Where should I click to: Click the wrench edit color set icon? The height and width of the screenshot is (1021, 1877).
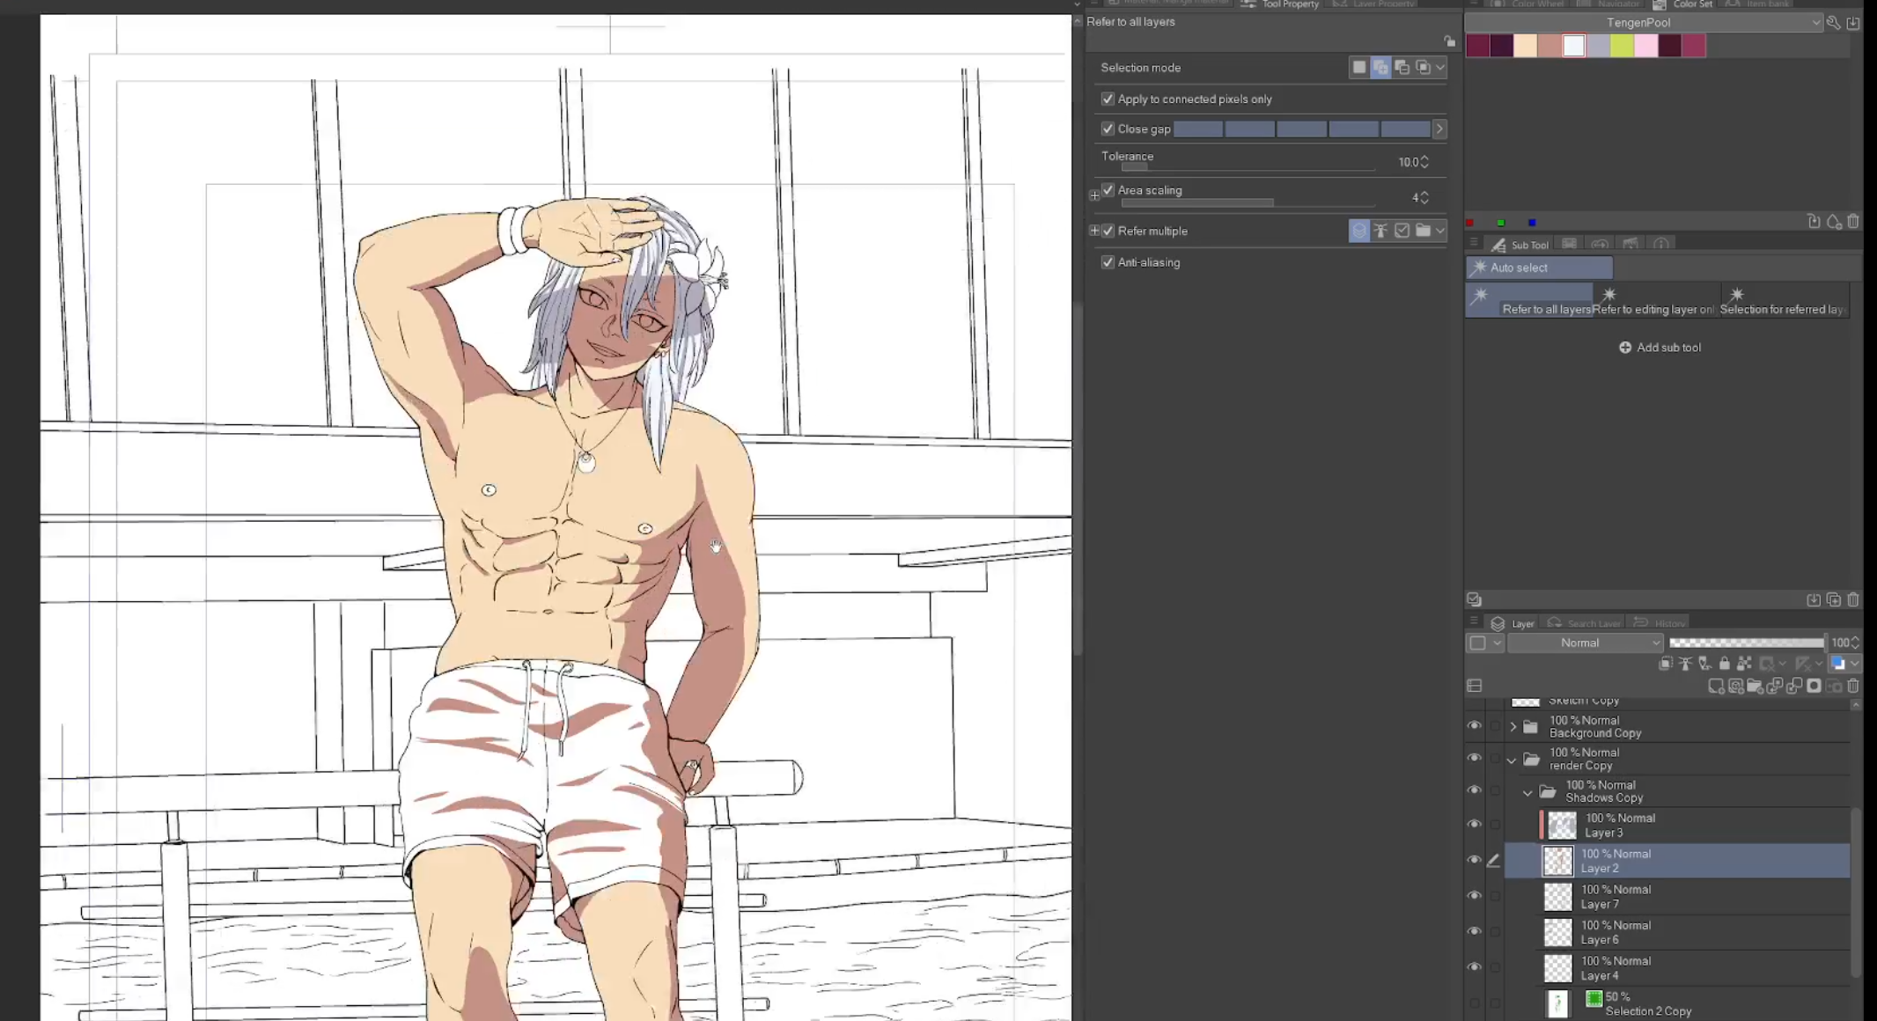[x=1833, y=23]
